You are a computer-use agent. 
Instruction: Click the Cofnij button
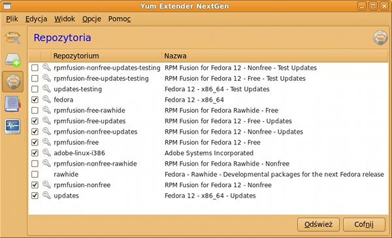[364, 224]
